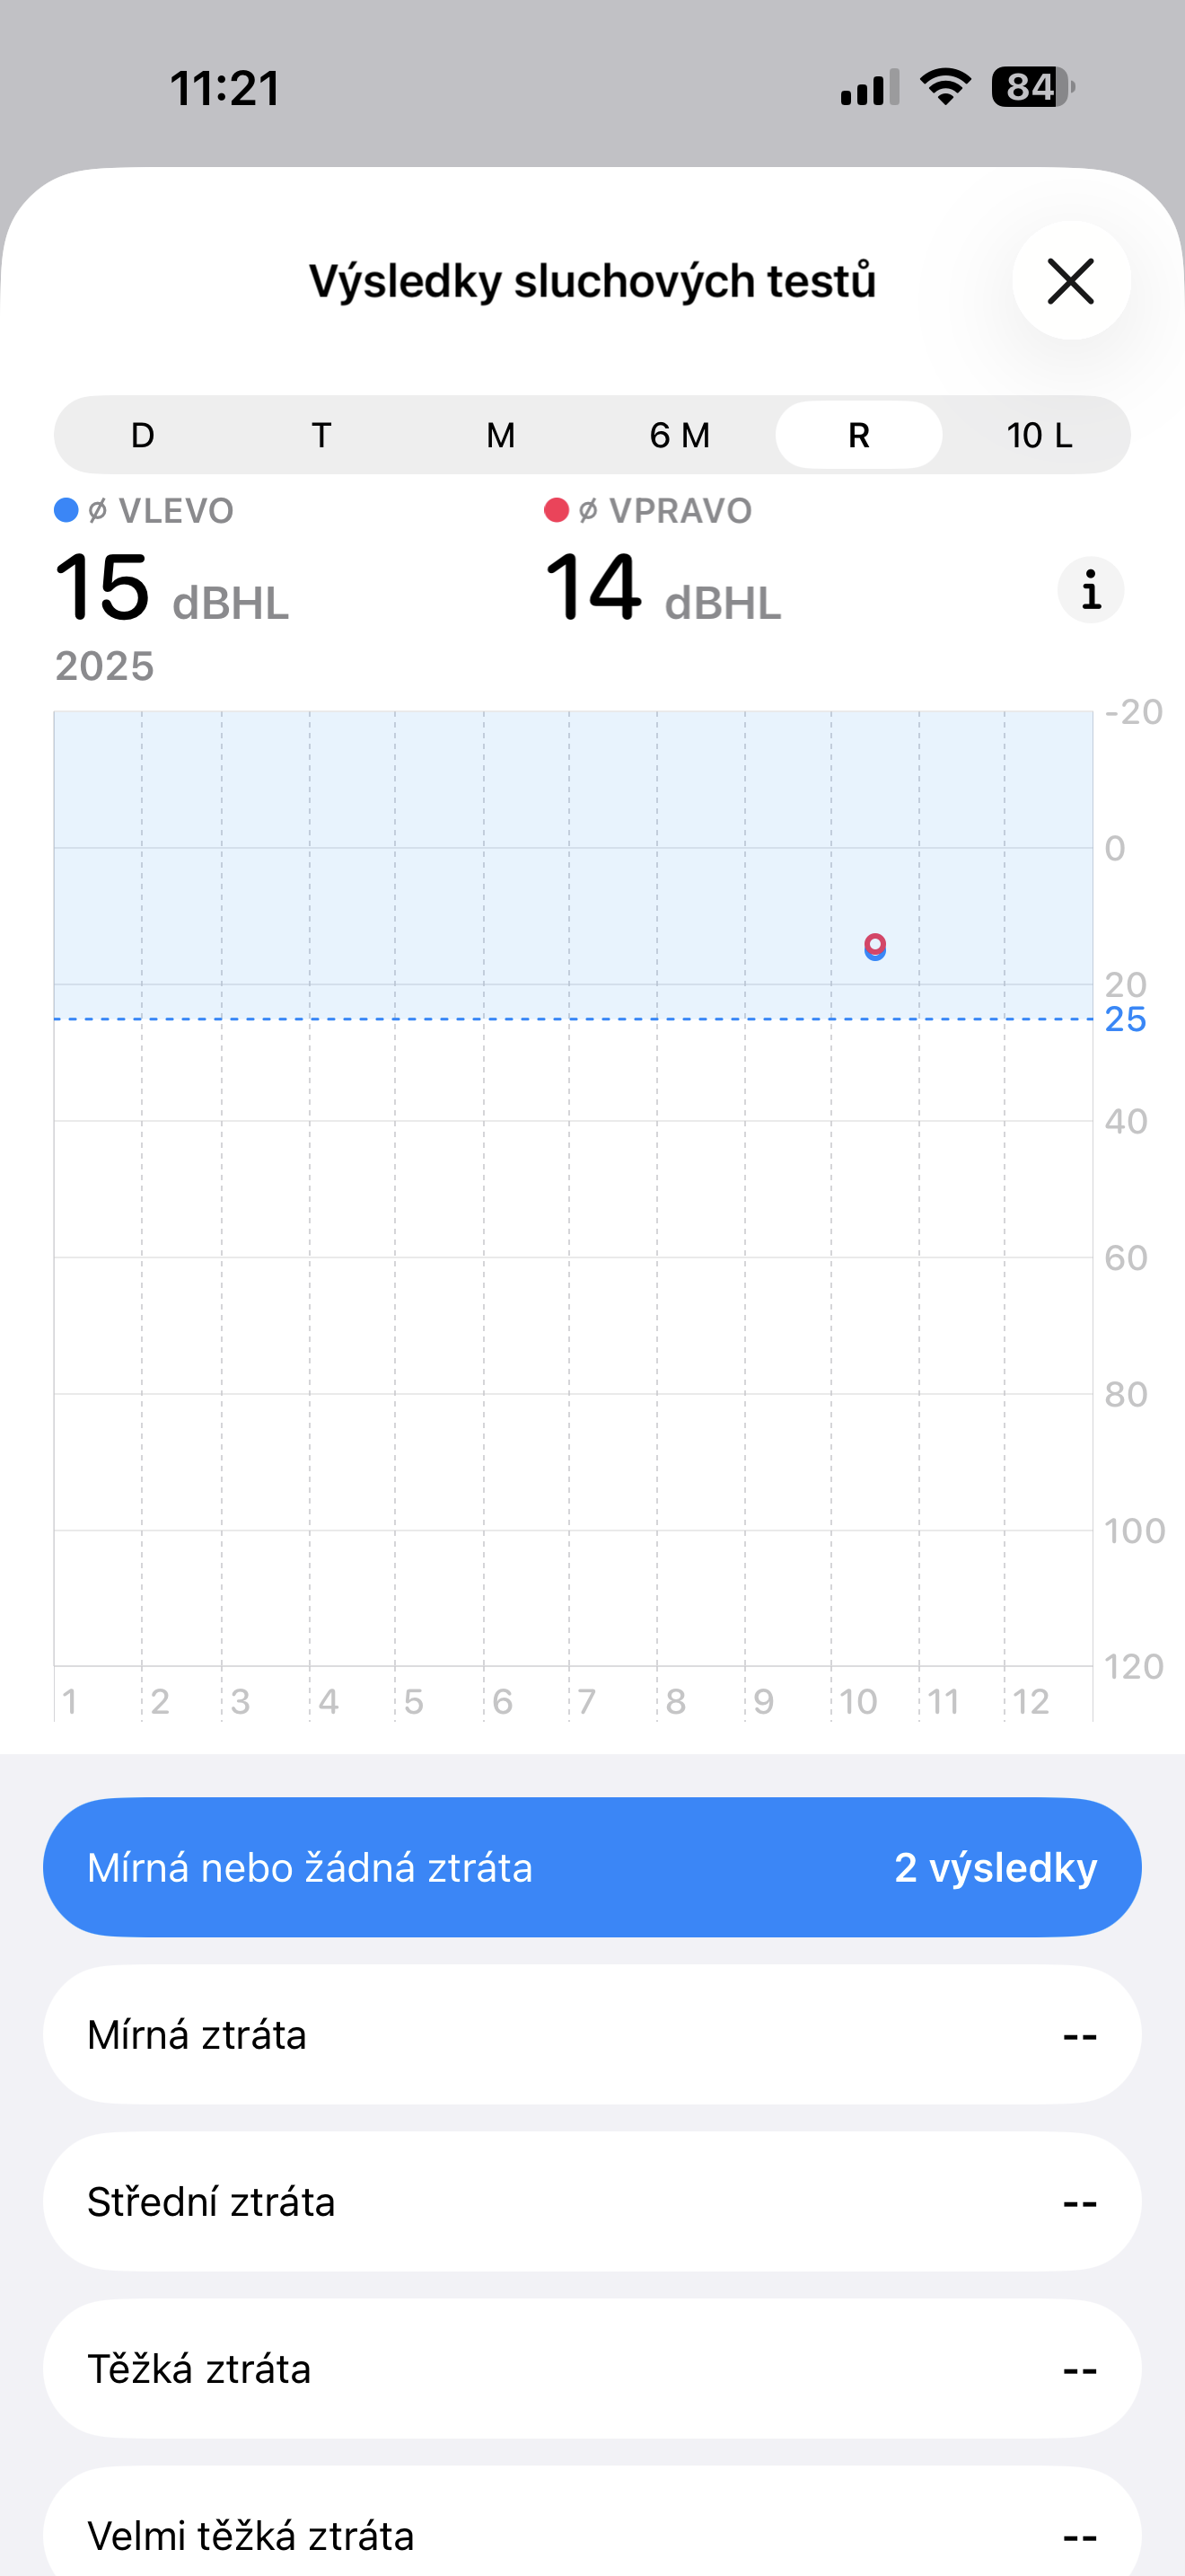Select the R (year) range tab
This screenshot has width=1185, height=2576.
point(858,436)
